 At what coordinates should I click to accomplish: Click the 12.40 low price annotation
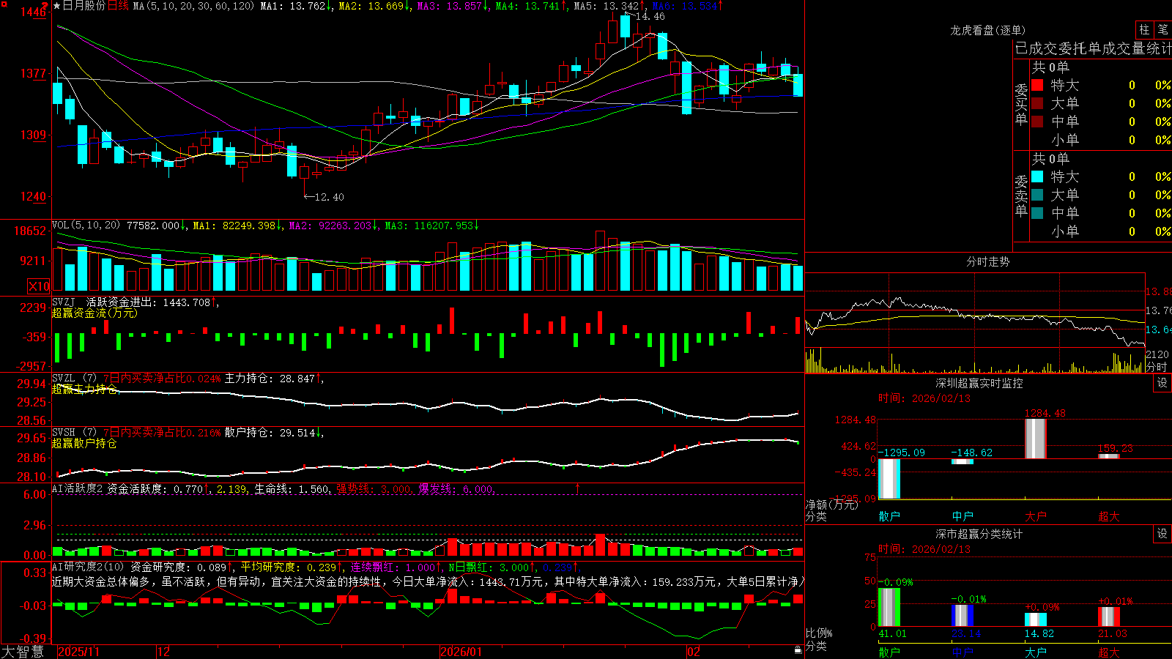tap(329, 197)
